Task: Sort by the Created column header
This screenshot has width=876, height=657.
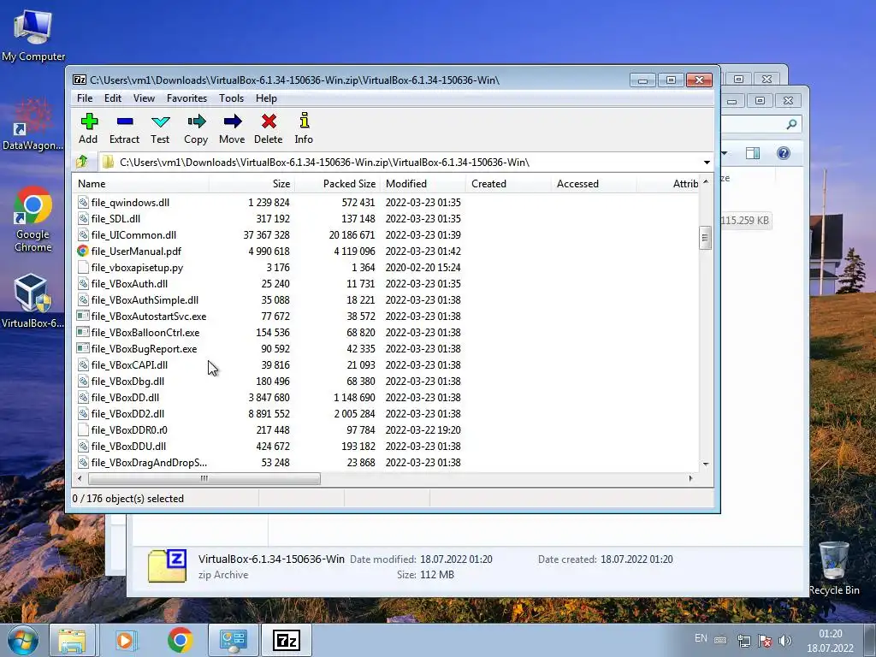Action: click(508, 184)
